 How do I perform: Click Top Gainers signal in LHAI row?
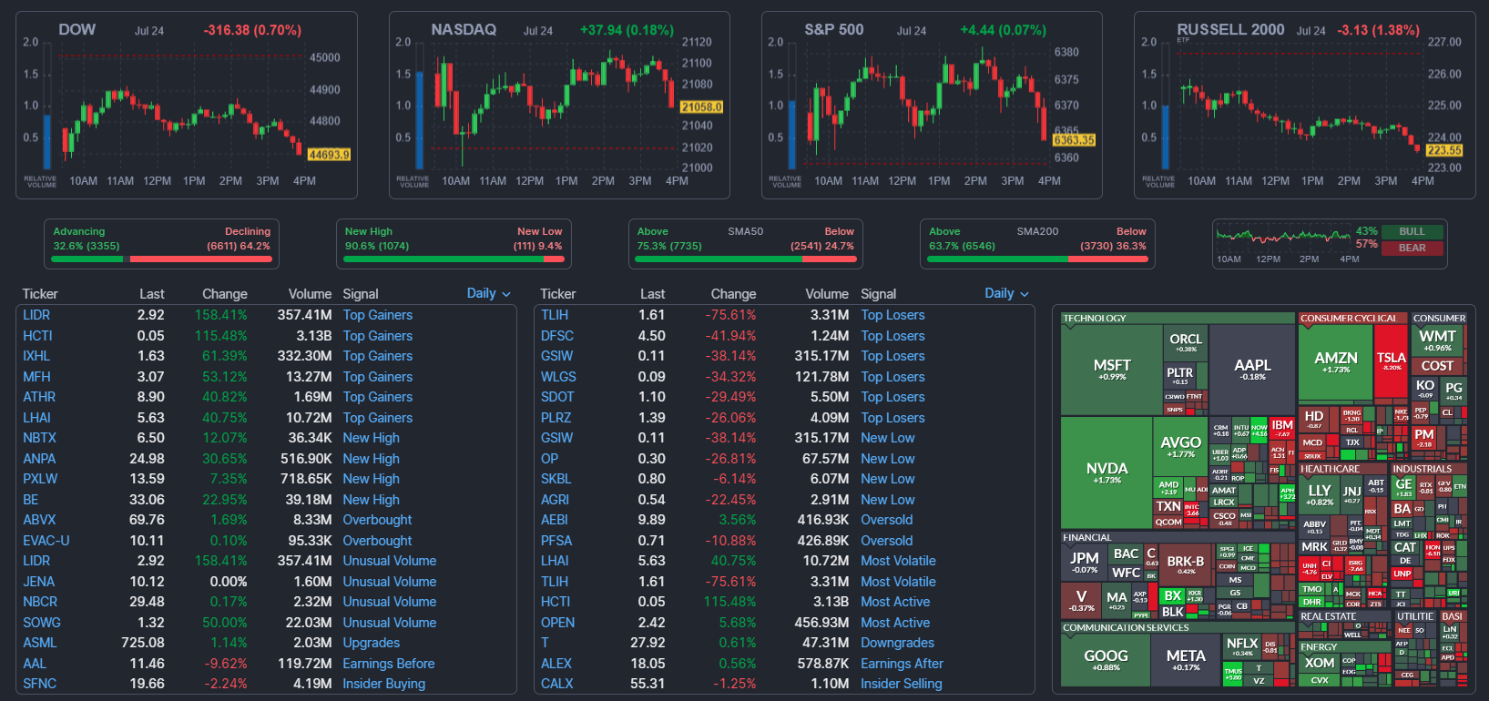[x=377, y=418]
